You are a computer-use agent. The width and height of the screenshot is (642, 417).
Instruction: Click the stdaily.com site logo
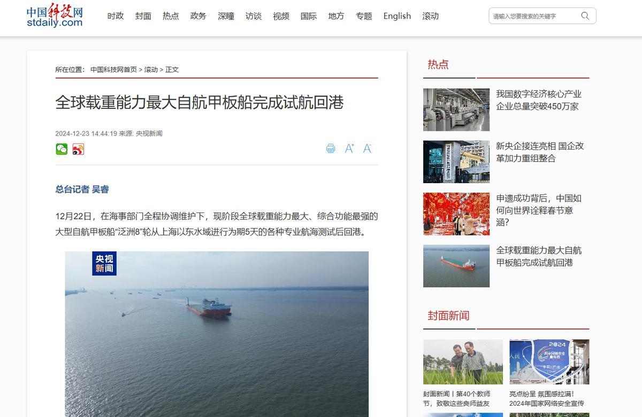55,17
